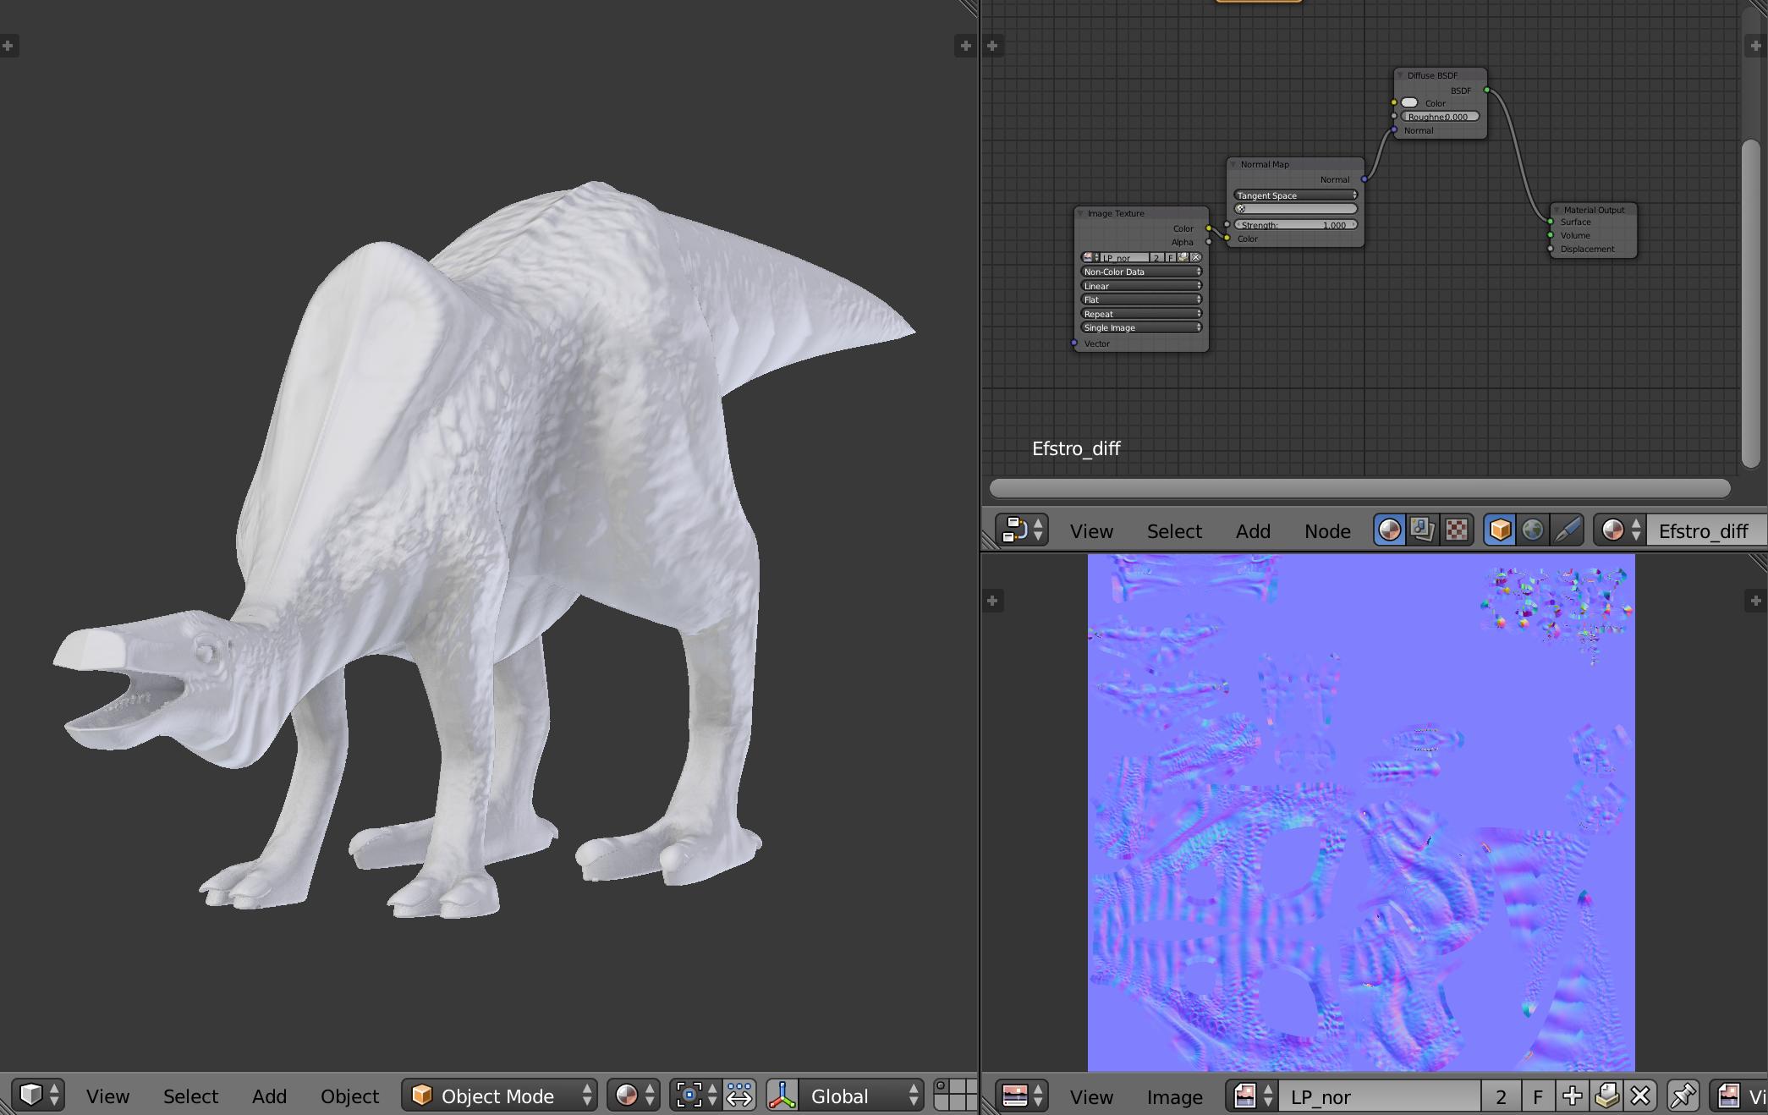
Task: Collapse the Image Texture node
Action: (x=1080, y=213)
